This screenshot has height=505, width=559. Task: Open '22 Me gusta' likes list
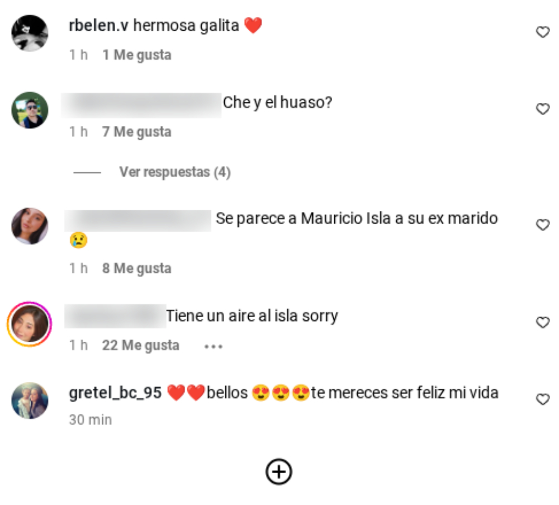click(141, 345)
